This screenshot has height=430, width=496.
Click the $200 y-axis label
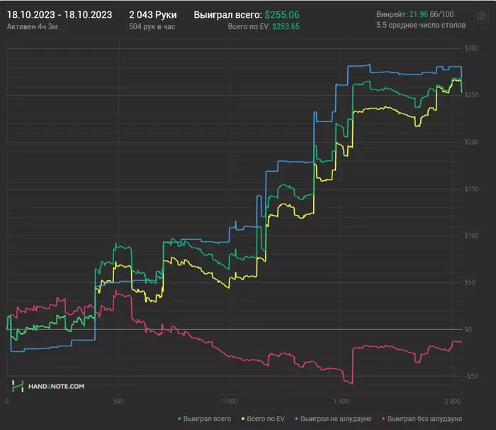pos(471,142)
